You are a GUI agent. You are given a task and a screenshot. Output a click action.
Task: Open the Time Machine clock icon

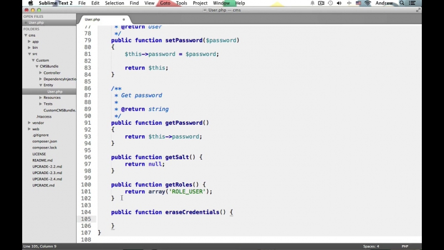[x=330, y=3]
